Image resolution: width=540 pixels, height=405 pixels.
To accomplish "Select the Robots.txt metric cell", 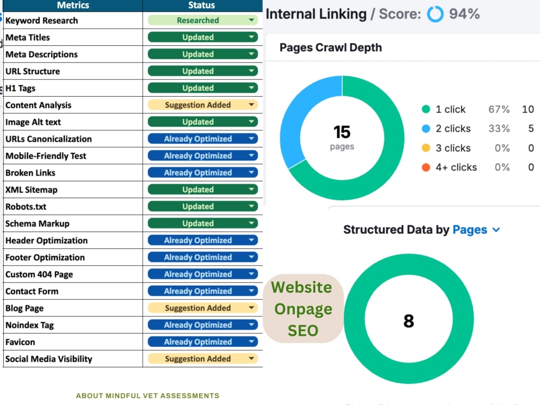I will (x=73, y=206).
